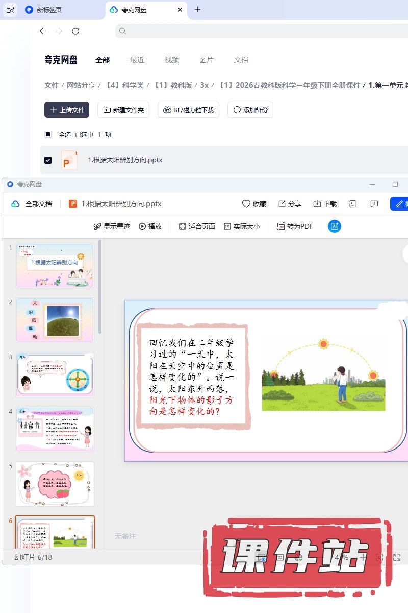Open the 图片 category tab

click(x=207, y=60)
